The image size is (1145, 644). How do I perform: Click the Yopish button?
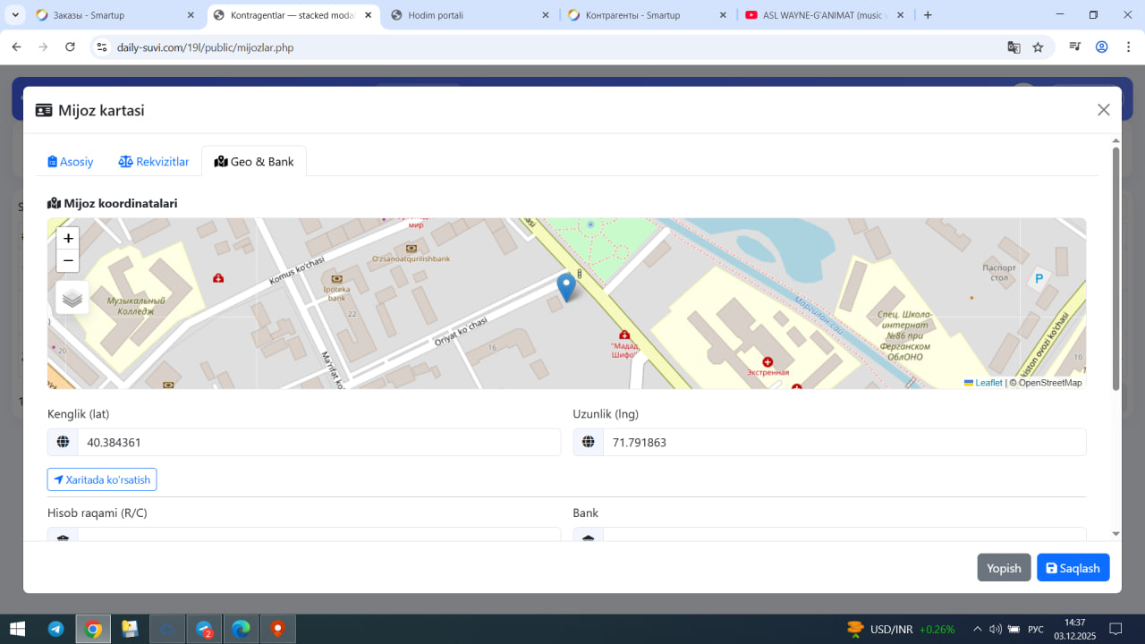tap(1004, 568)
